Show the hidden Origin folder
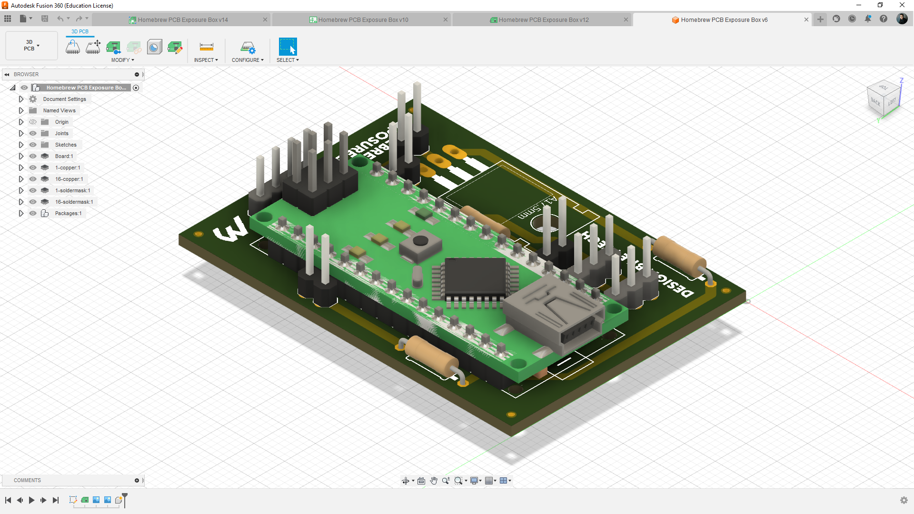Image resolution: width=914 pixels, height=514 pixels. click(33, 122)
